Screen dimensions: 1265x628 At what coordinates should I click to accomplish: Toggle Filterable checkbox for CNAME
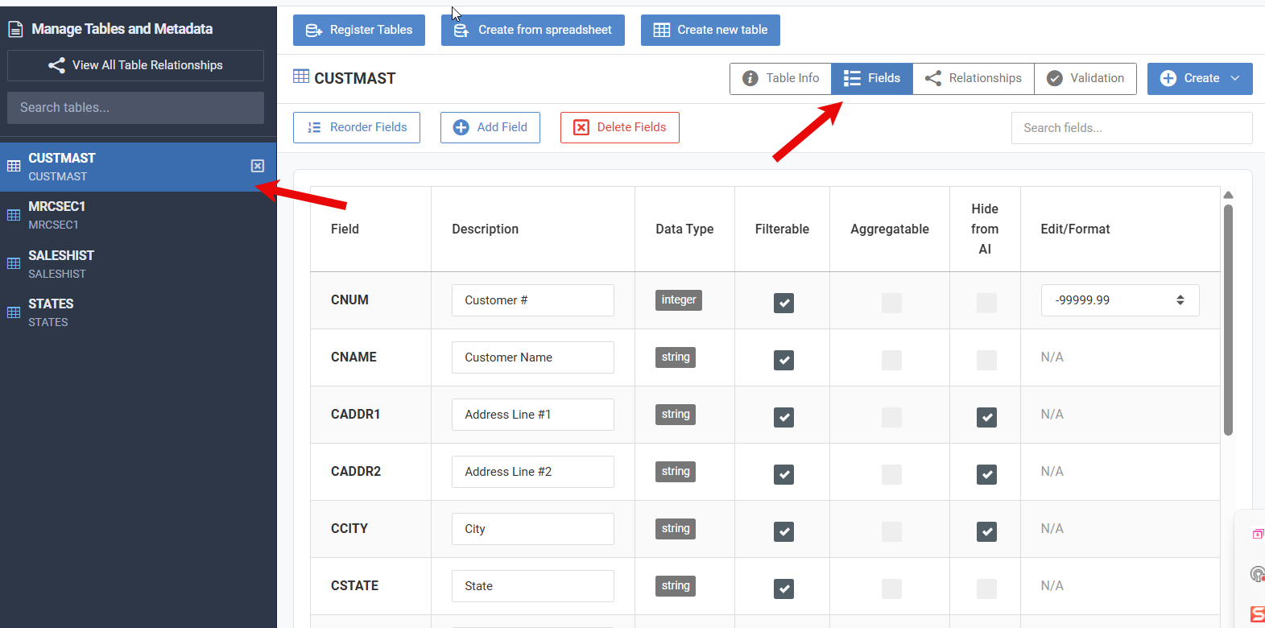[784, 360]
